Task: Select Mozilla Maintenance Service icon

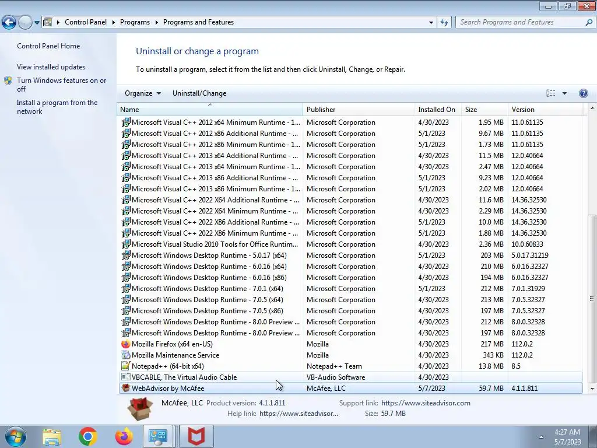Action: 125,355
